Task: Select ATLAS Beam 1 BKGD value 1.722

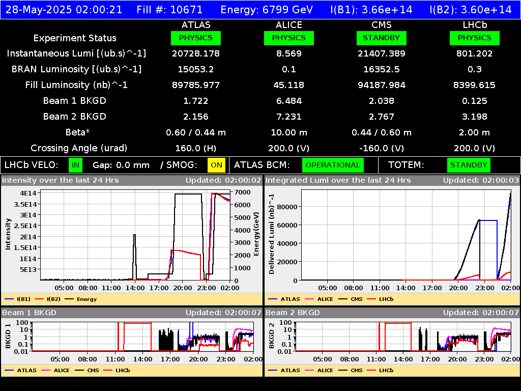Action: [x=196, y=101]
